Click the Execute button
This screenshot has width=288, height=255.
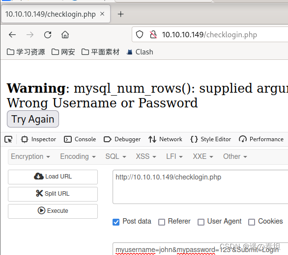click(53, 211)
